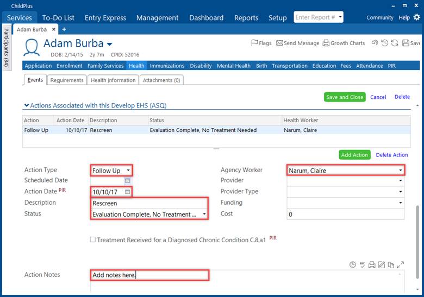This screenshot has width=424, height=297.
Task: Click the Add Action button
Action: [354, 155]
